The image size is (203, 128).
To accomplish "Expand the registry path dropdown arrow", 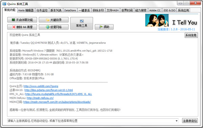I will 177,121.
